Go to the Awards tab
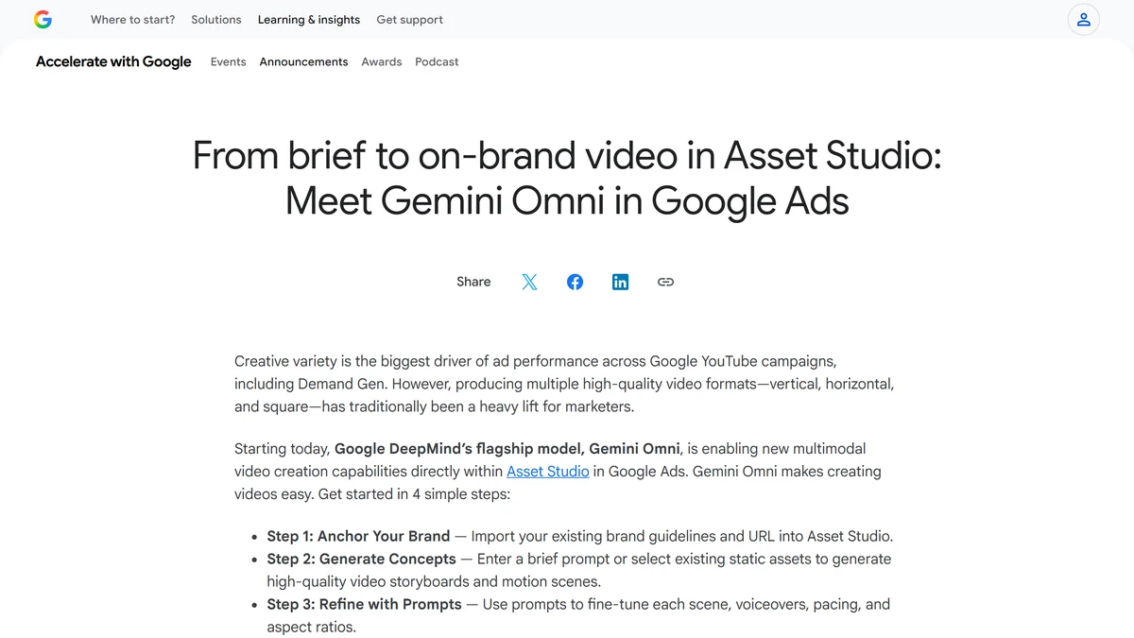 (382, 61)
